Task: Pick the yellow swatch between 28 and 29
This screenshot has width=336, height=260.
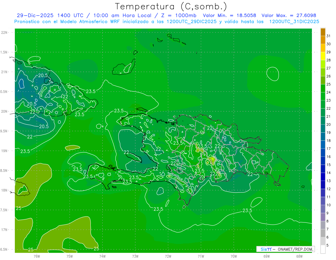Action: (323, 56)
